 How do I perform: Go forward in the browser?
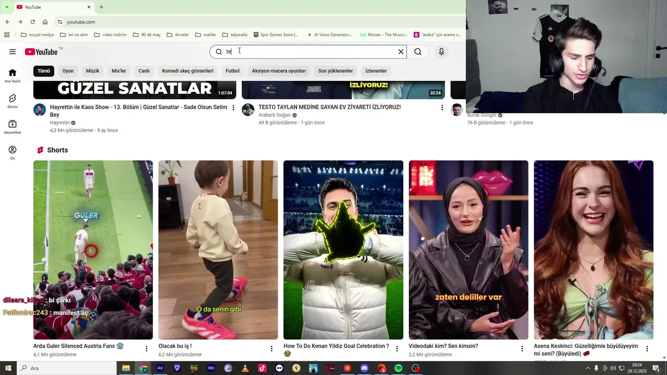20,22
